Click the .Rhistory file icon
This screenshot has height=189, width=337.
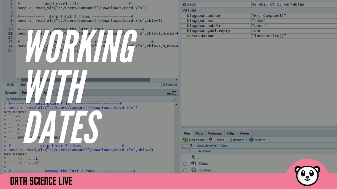click(x=194, y=170)
